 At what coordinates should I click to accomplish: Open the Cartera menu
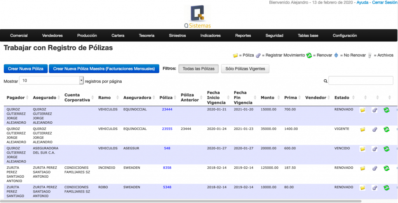(x=118, y=35)
